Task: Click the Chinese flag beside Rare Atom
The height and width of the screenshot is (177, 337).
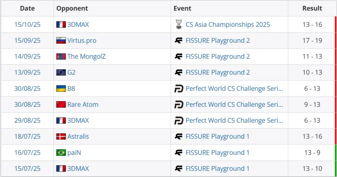Action: [x=61, y=105]
